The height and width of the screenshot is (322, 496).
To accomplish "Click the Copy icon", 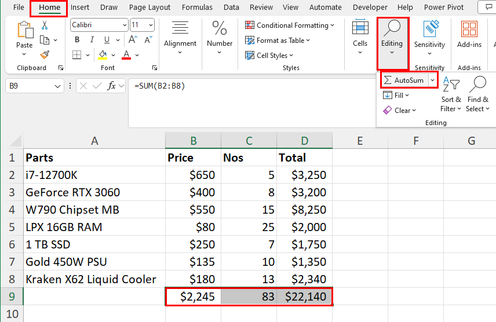I will click(45, 40).
